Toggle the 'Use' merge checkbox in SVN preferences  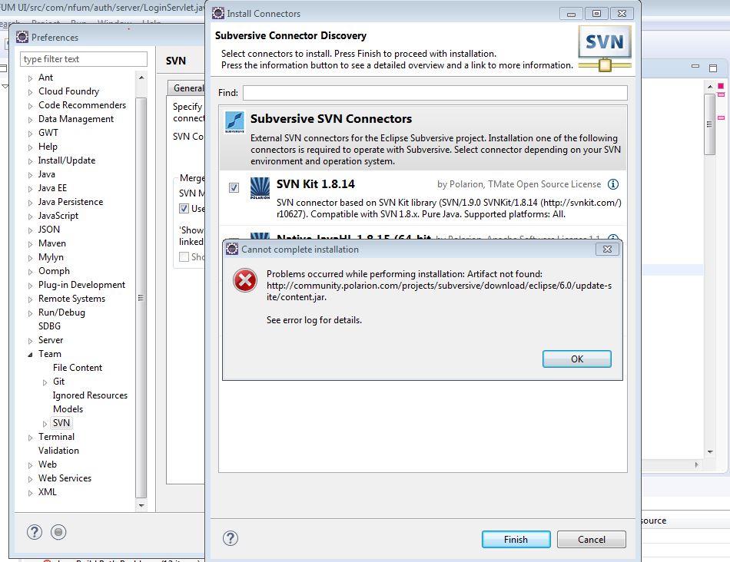point(184,208)
